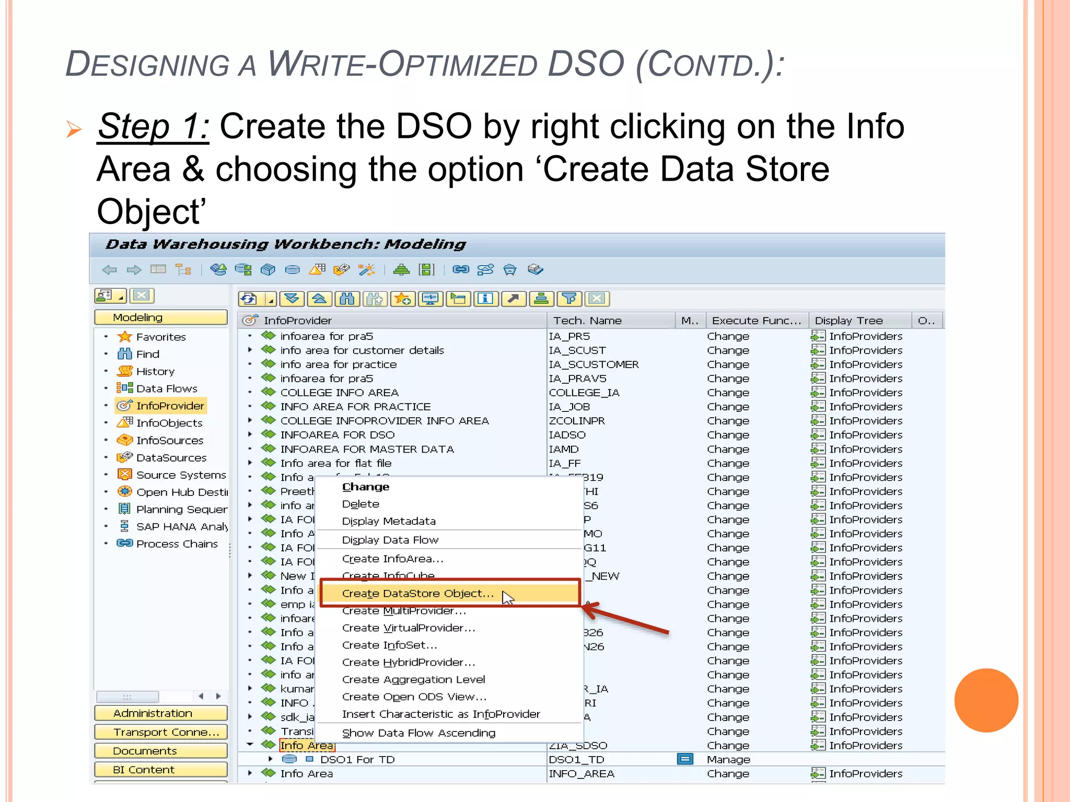Viewport: 1070px width, 802px height.
Task: Select 'Display Data Flow' menu entry
Action: pos(390,540)
